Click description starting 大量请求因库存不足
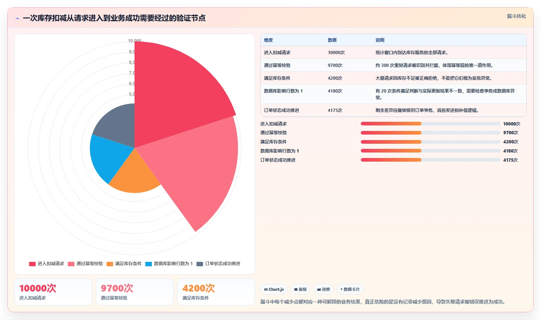The width and height of the screenshot is (541, 320). pyautogui.click(x=434, y=78)
